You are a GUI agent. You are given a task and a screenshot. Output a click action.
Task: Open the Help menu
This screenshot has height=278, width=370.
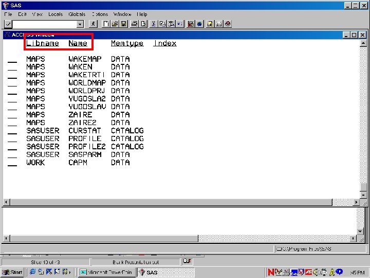[142, 14]
